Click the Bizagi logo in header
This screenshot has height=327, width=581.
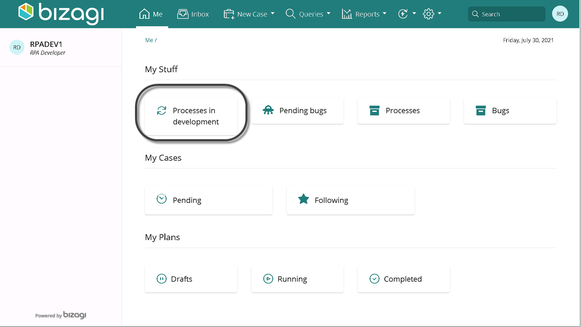pyautogui.click(x=61, y=13)
